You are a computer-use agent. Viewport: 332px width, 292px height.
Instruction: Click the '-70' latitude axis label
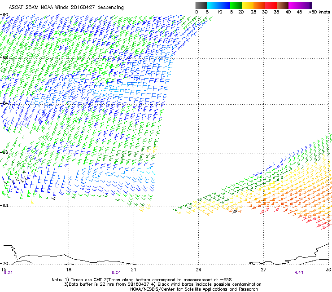(4, 263)
